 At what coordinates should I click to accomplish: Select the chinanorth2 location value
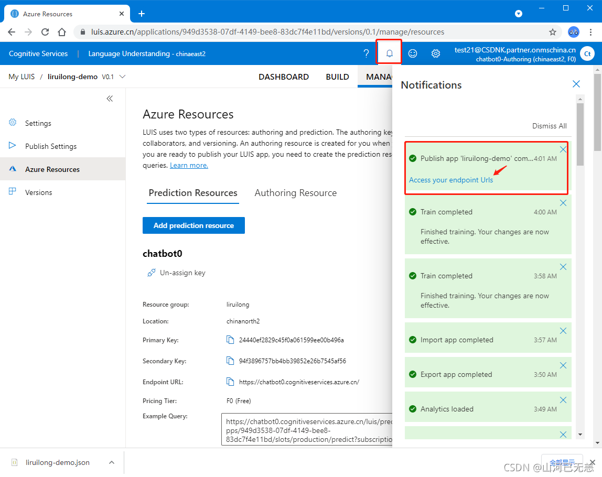(243, 321)
